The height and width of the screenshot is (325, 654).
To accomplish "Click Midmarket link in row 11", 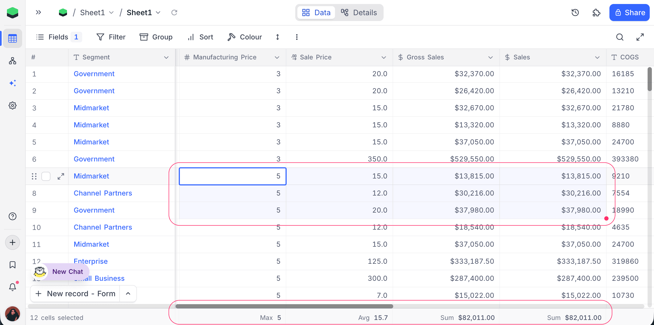I will point(91,244).
